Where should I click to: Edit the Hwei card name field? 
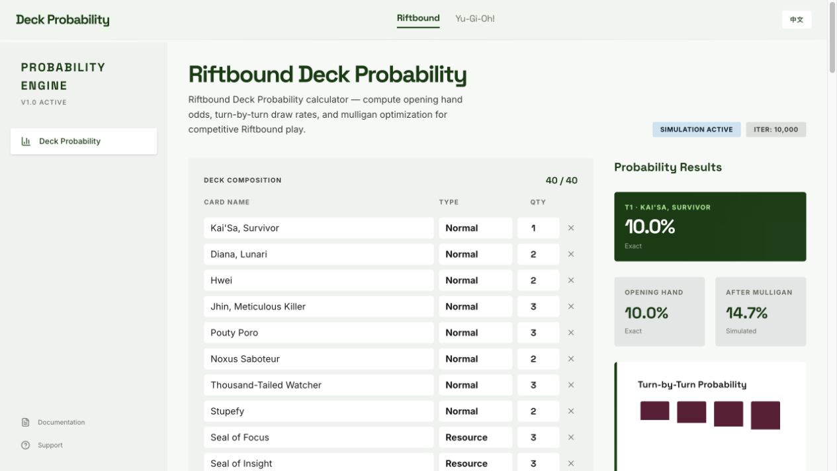[x=318, y=280]
